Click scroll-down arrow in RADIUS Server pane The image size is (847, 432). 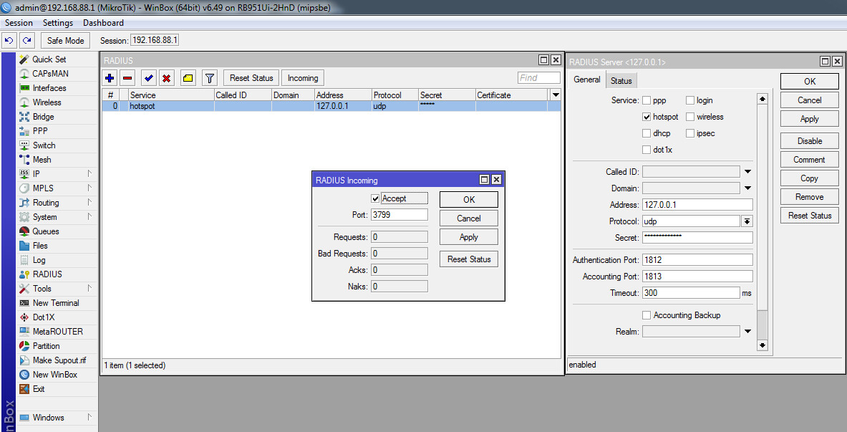coord(763,345)
